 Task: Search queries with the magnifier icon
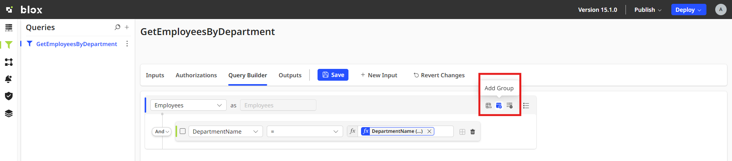(118, 27)
